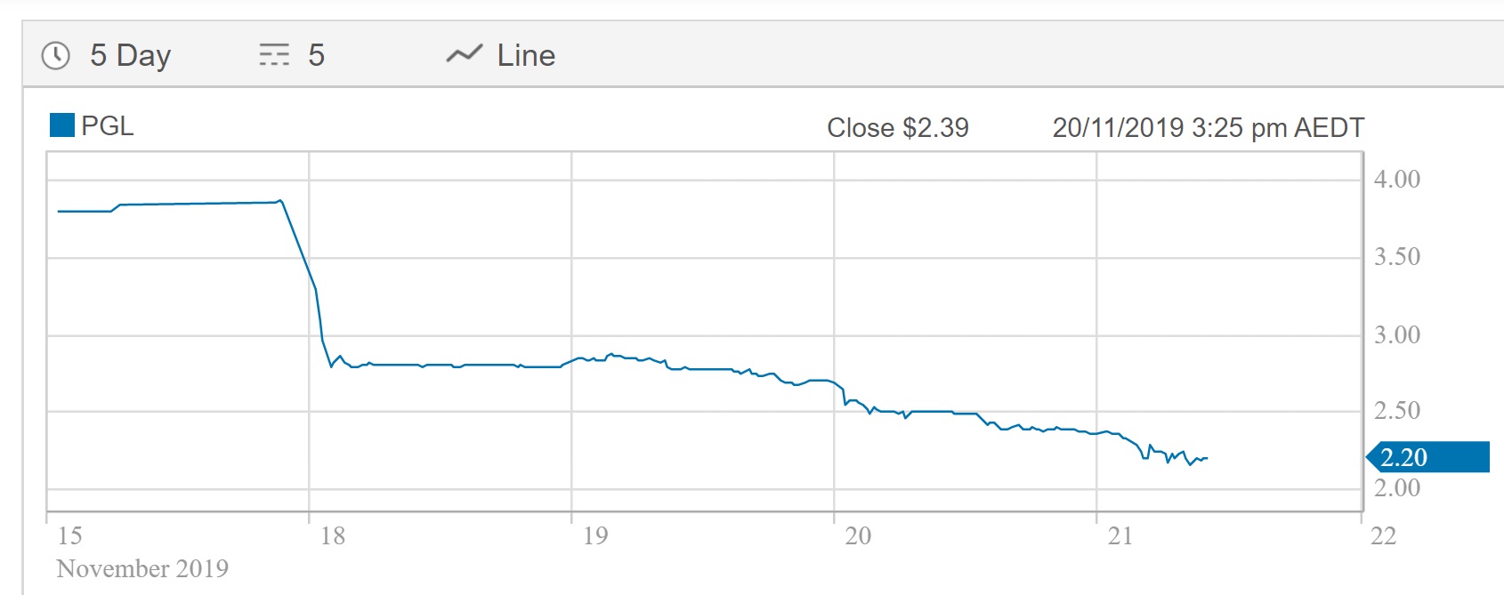Click the clock icon for time range
The image size is (1504, 595).
(x=55, y=55)
